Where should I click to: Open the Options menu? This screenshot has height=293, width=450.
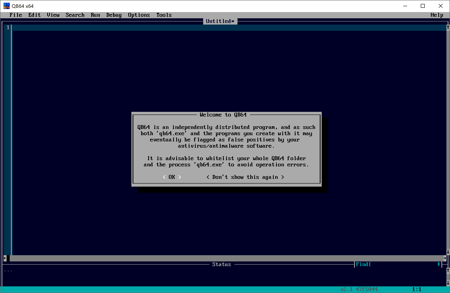coord(139,15)
